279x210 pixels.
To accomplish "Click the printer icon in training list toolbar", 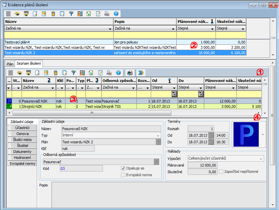I will (130, 73).
